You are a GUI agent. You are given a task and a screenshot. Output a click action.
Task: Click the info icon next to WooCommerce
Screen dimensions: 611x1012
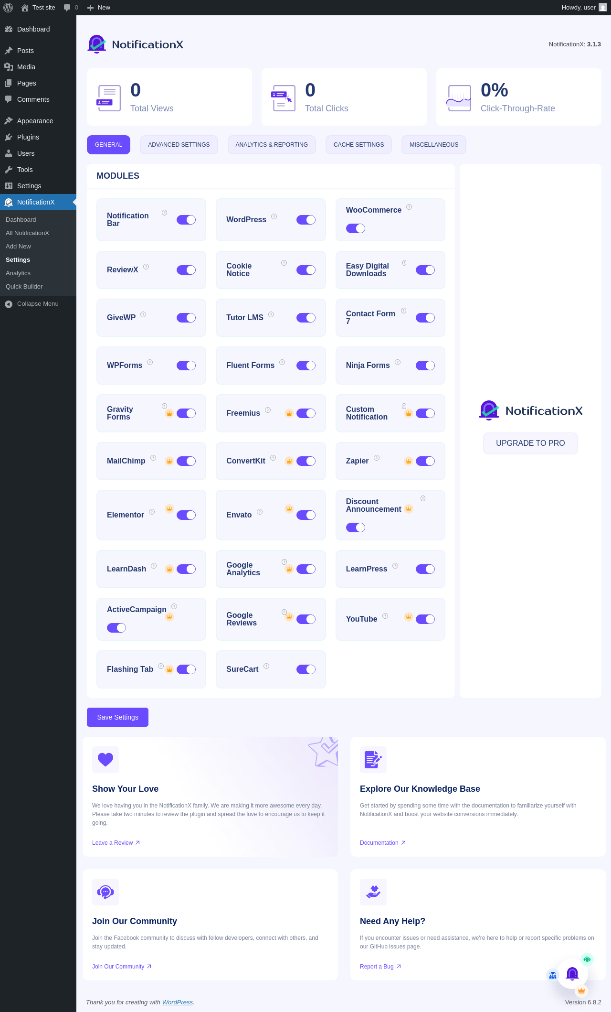click(x=409, y=207)
